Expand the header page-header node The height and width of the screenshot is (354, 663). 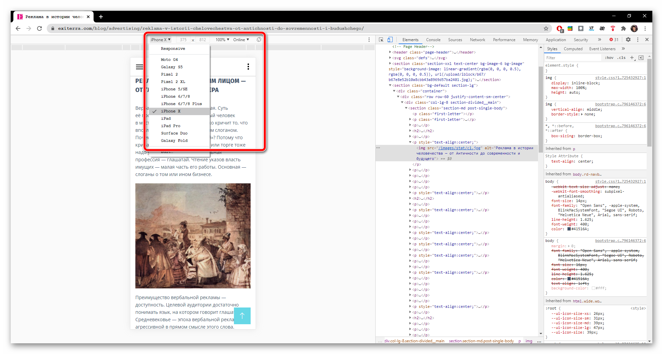pos(390,52)
